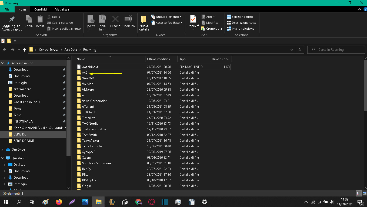This screenshot has height=207, width=367.
Task: Click Incolla collegamento in the ribbon
Action: (x=64, y=29)
